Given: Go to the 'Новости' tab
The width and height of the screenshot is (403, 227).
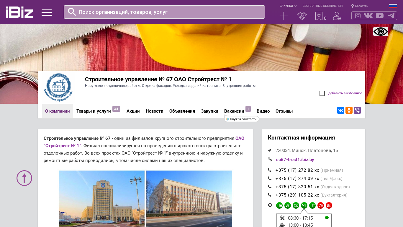Looking at the screenshot, I should click(x=155, y=111).
